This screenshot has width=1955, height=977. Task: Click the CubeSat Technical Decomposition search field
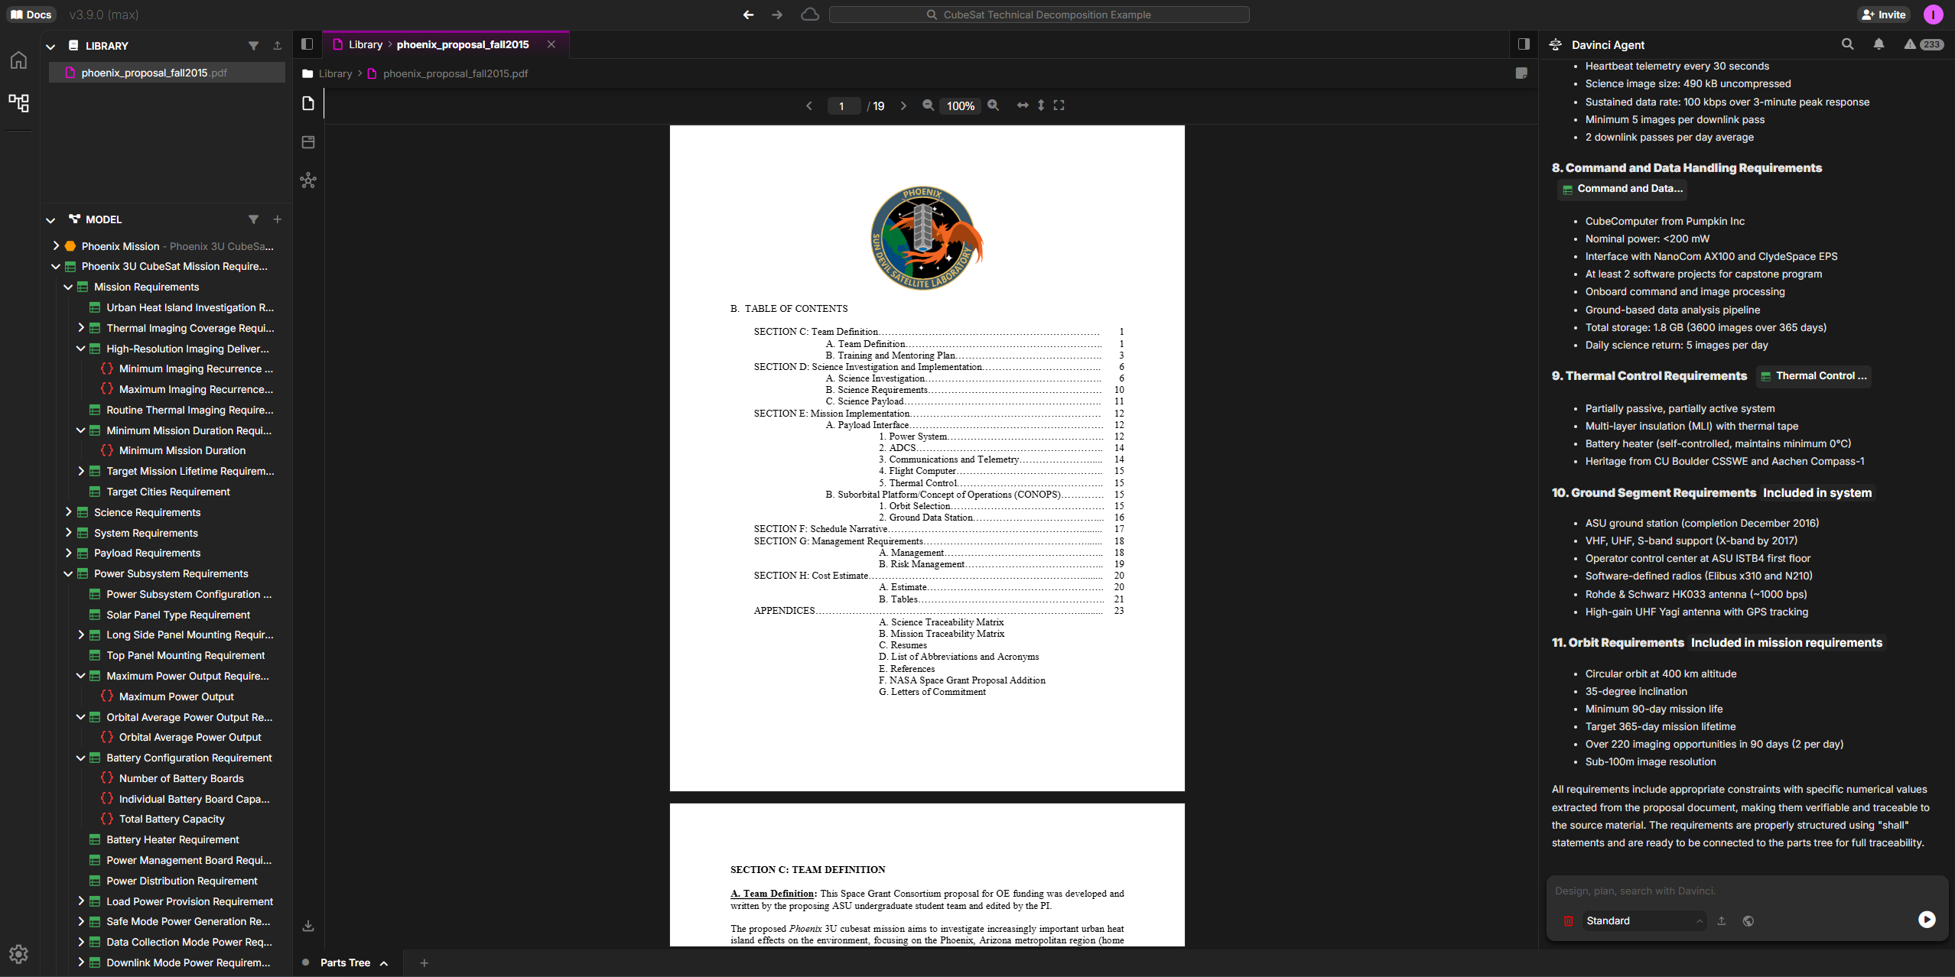[1040, 14]
